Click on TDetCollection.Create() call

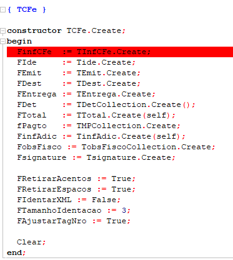pyautogui.click(x=133, y=104)
